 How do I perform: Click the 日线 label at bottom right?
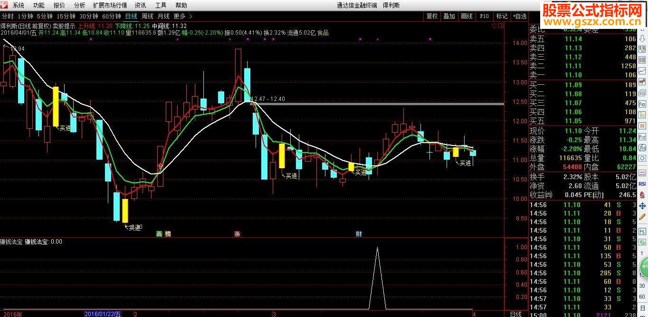515,314
